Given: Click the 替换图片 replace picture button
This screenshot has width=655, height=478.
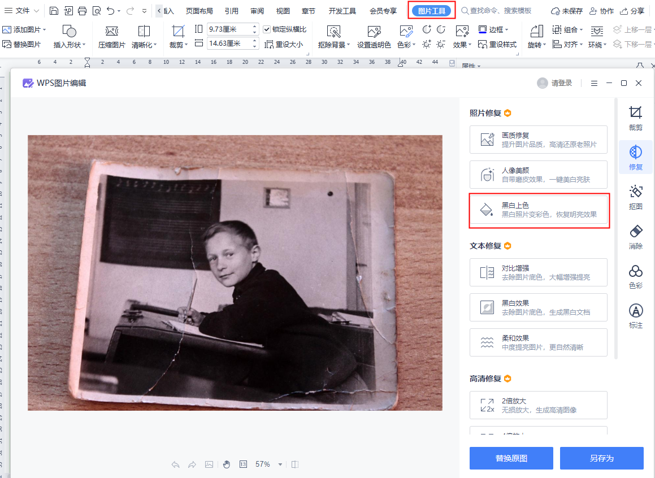Looking at the screenshot, I should (x=21, y=44).
